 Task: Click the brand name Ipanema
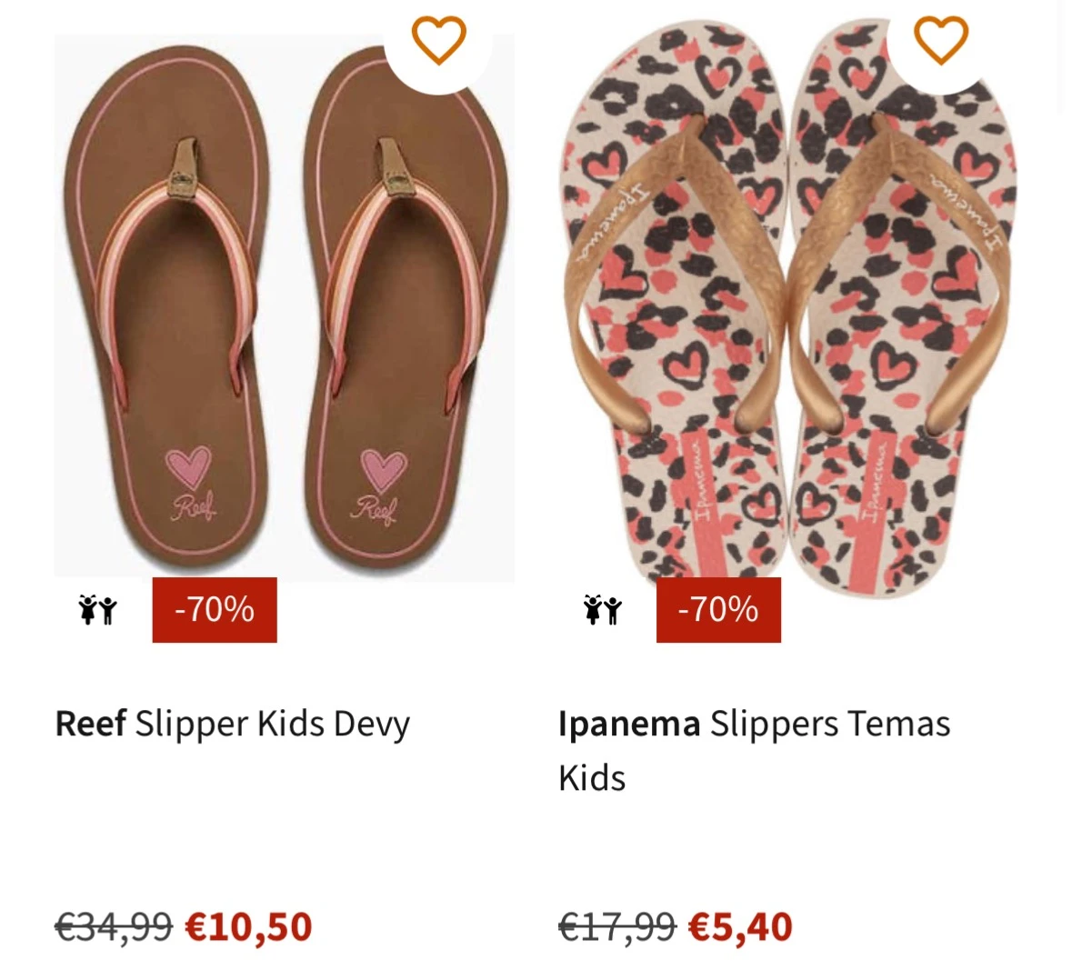tap(629, 725)
